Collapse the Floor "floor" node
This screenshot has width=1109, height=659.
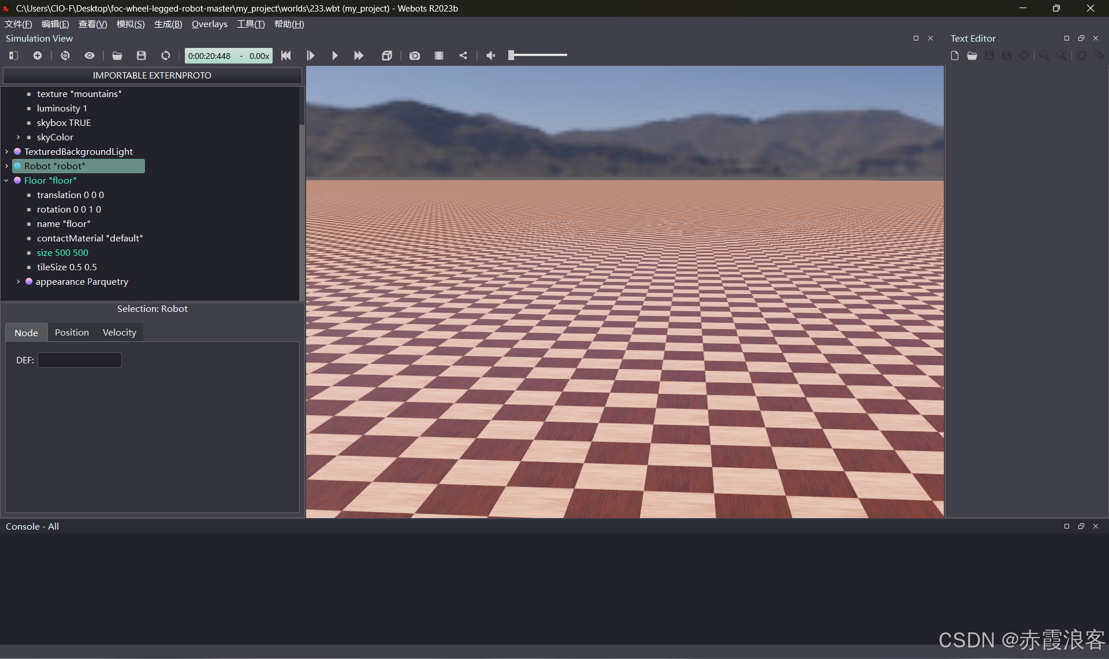click(x=6, y=181)
